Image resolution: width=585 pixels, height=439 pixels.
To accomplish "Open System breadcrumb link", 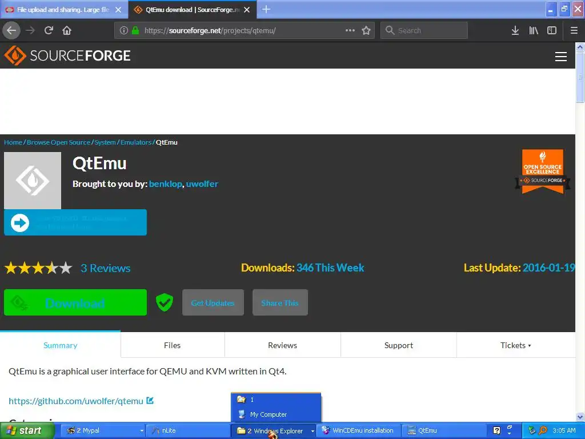I will (x=105, y=142).
